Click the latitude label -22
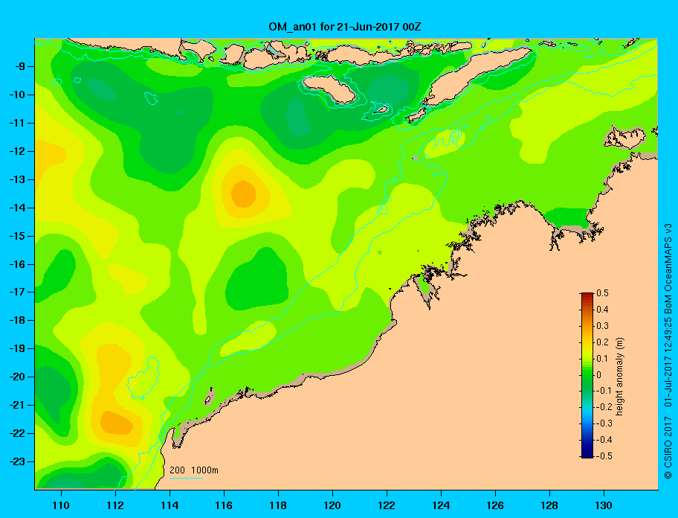 click(20, 433)
